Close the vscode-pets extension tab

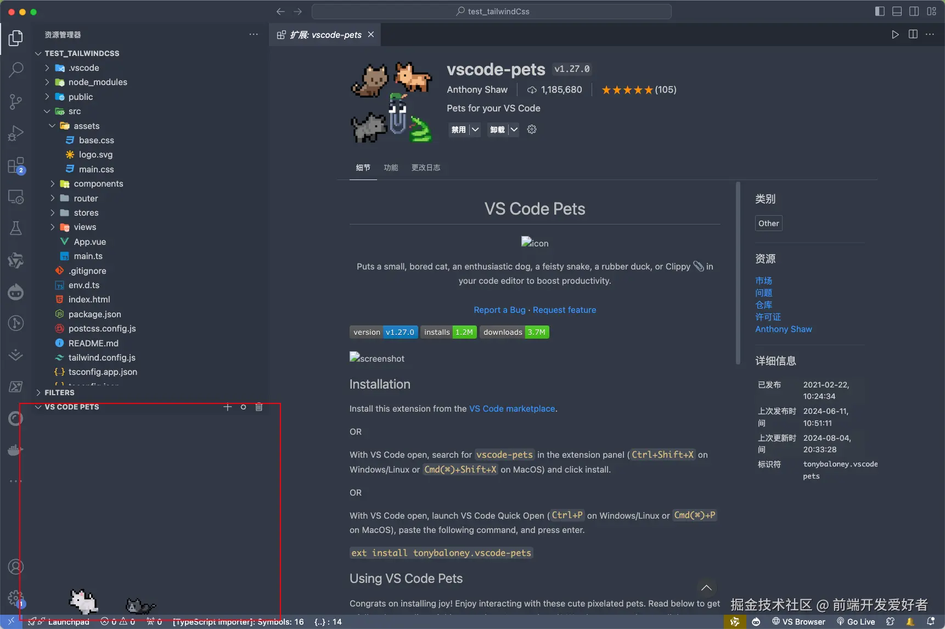371,35
